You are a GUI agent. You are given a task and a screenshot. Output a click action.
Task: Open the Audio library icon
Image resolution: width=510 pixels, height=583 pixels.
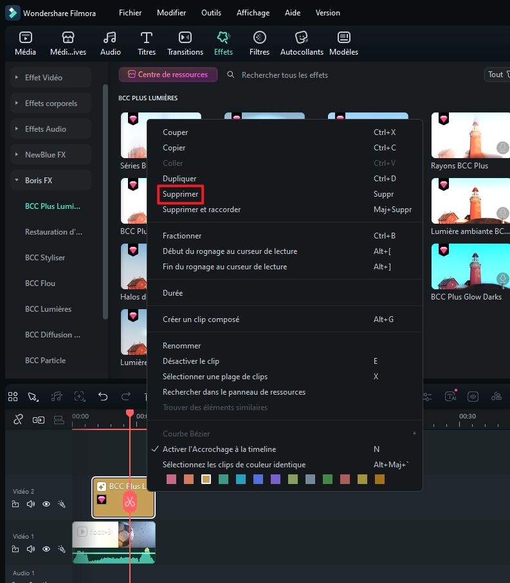point(110,37)
